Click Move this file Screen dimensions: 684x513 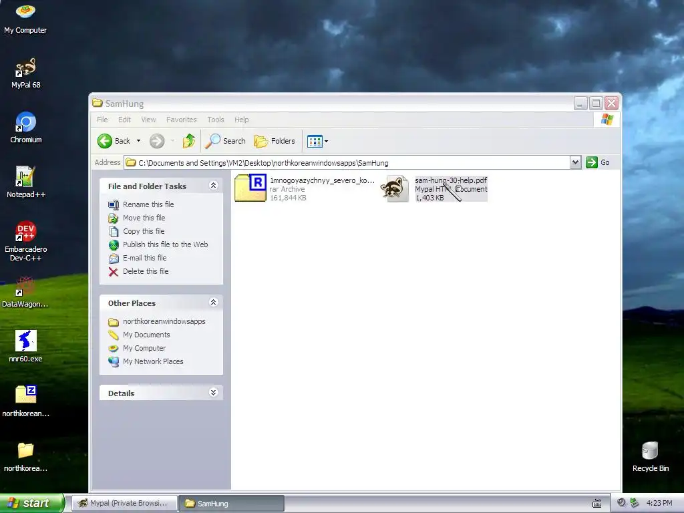[x=144, y=218]
